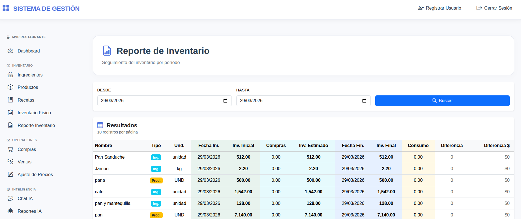
Task: Open the Desde date calendar picker
Action: coord(225,101)
